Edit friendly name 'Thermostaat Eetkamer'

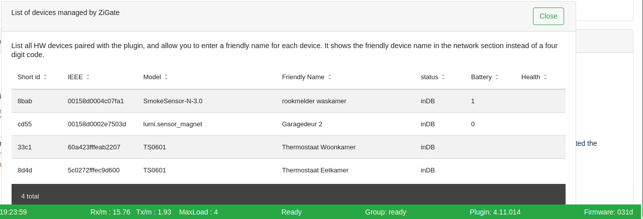click(x=315, y=170)
